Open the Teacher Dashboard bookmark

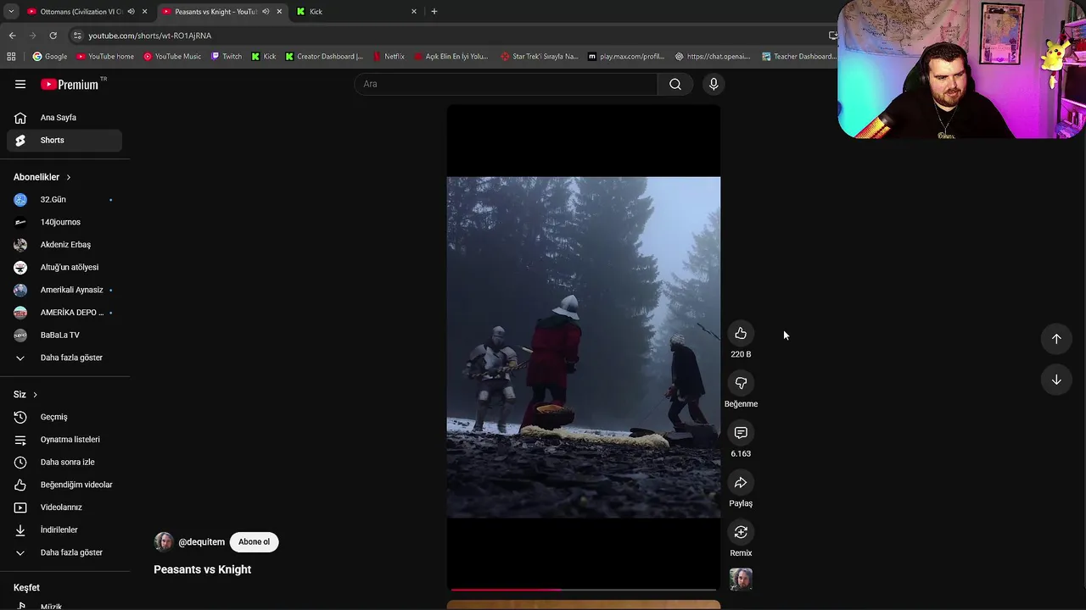coord(798,57)
